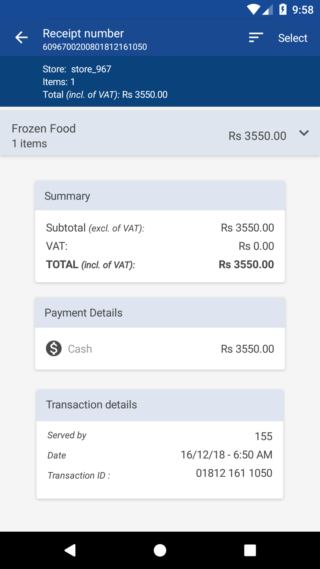Select the Cash payment row

pos(160,349)
